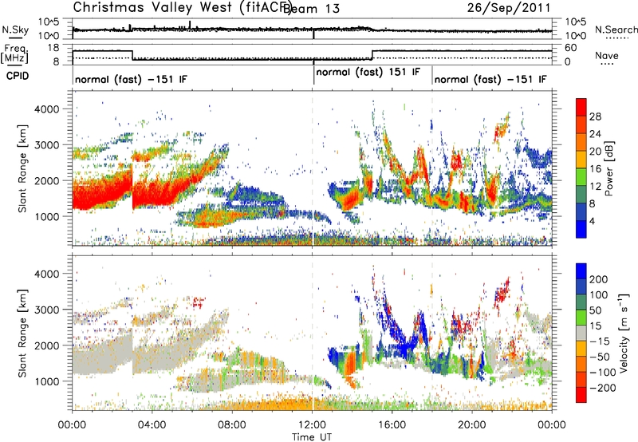
Task: Pick the dark blue 4–8 dB Power segment
Action: pyautogui.click(x=581, y=211)
